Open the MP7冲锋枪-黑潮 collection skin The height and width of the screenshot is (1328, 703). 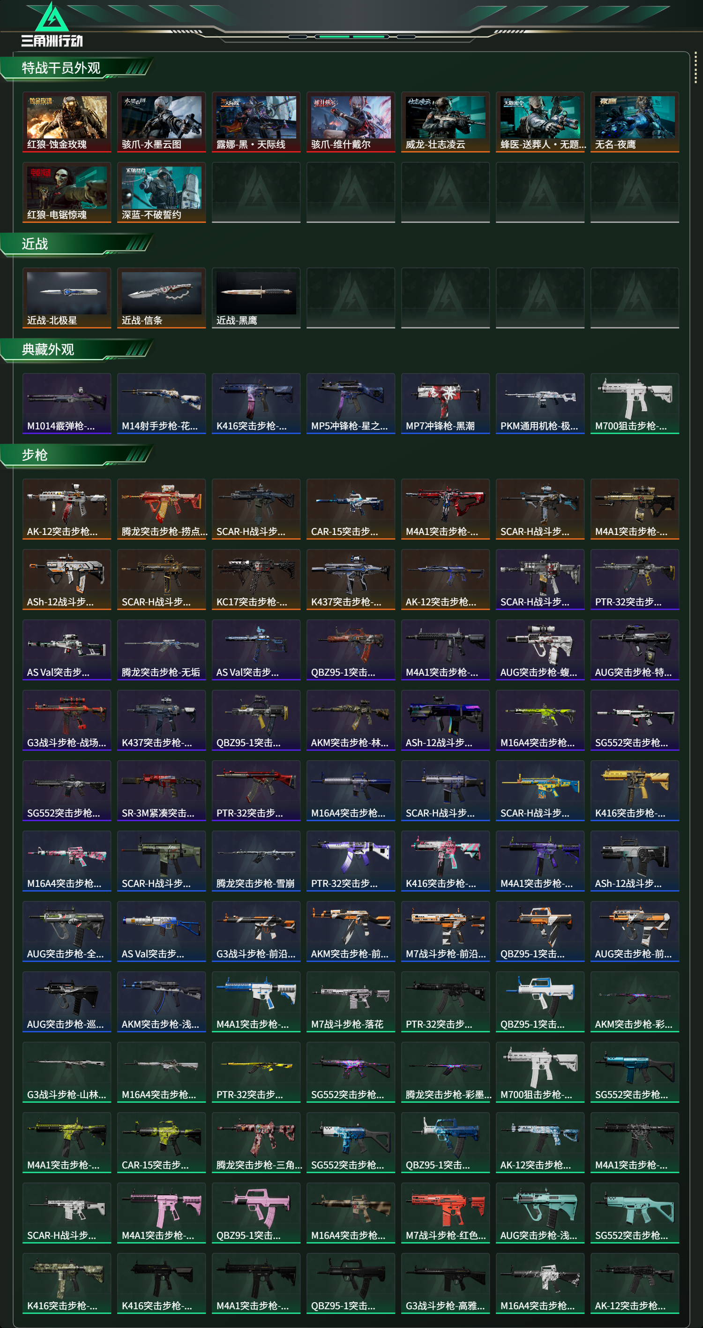(x=446, y=404)
